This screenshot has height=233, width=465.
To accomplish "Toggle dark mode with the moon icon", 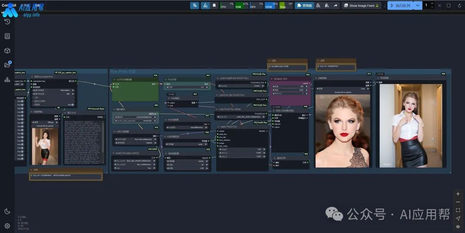I will pos(7,211).
